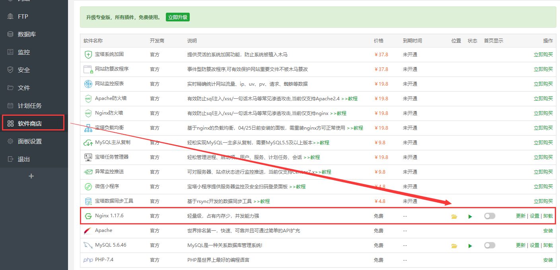Click the Nginx green play status icon
The width and height of the screenshot is (560, 270).
tap(470, 216)
